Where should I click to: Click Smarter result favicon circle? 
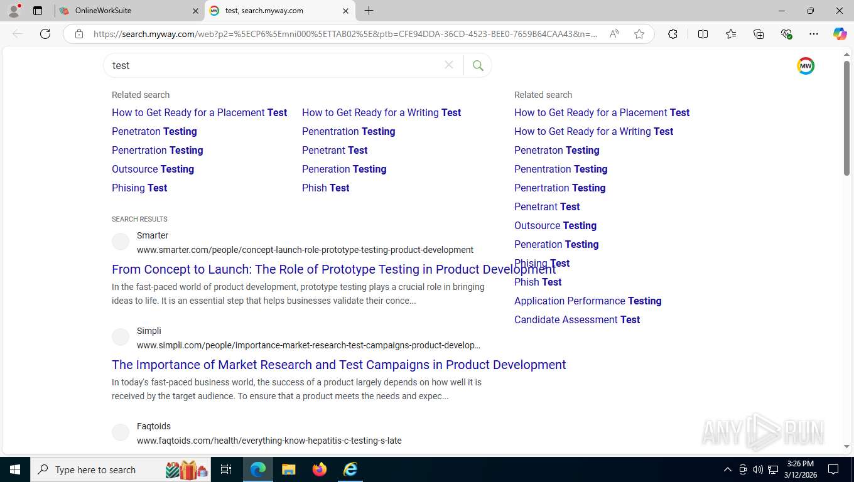121,242
